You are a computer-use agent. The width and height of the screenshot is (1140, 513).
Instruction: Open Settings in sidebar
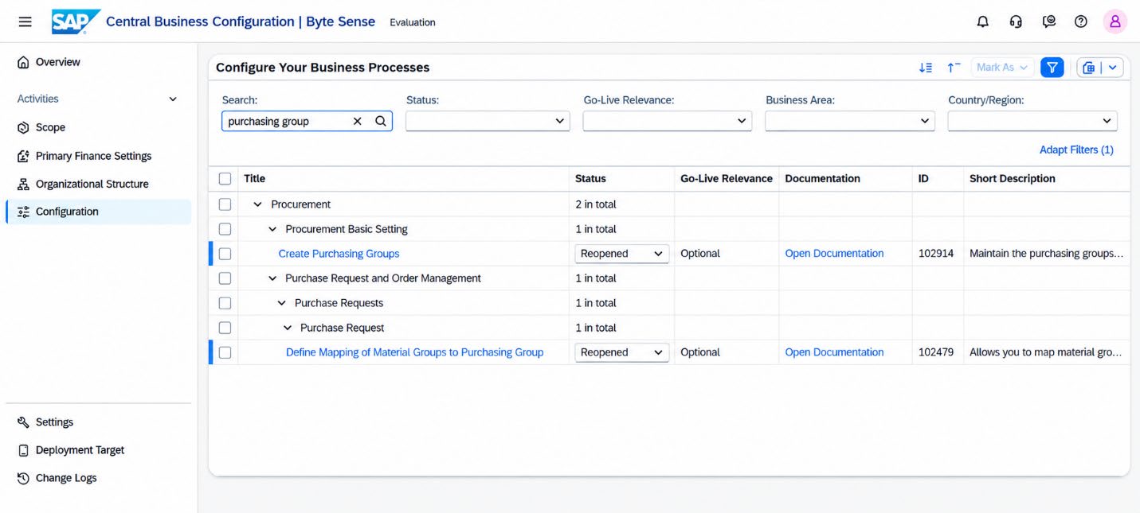pos(54,422)
